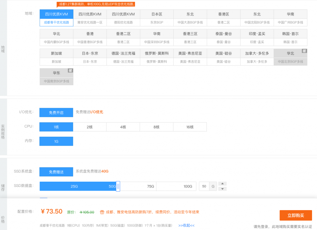
Task: Decrease data disk size with the down arrow
Action: tap(222, 189)
